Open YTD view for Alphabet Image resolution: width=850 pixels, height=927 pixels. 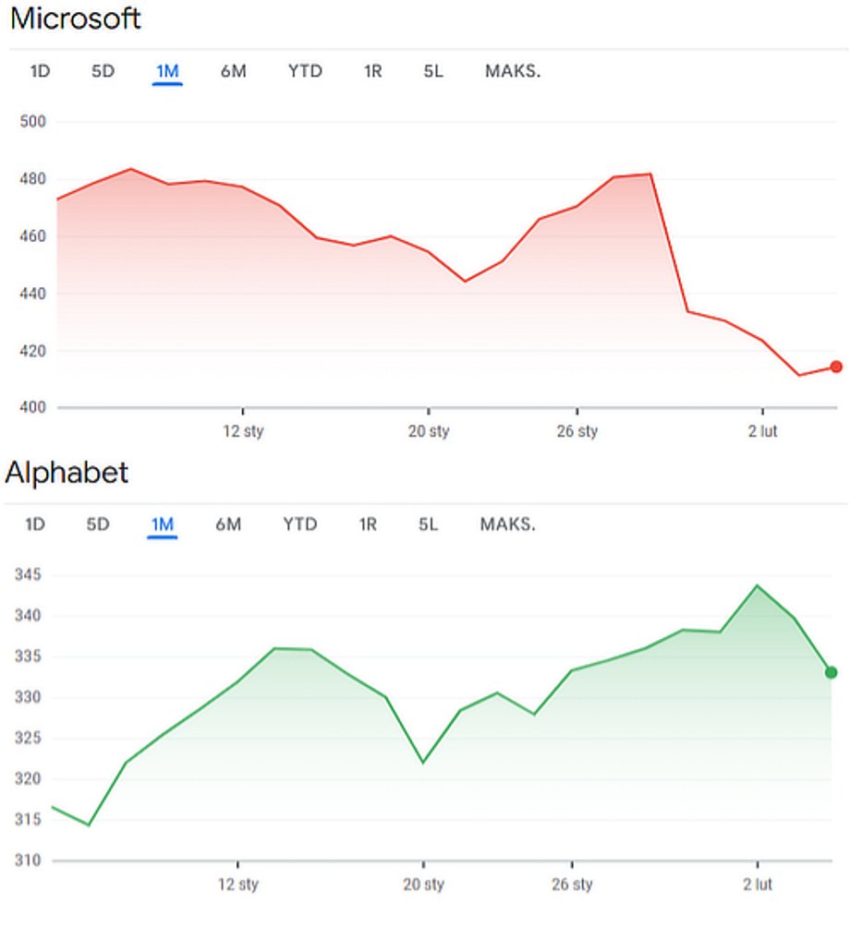tap(299, 524)
